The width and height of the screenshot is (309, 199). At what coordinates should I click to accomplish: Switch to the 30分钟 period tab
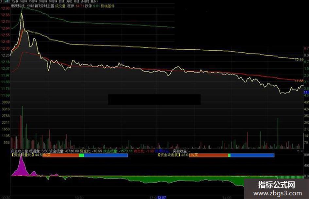click(43, 1)
